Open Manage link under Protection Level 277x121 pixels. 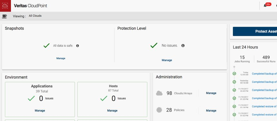167,60
